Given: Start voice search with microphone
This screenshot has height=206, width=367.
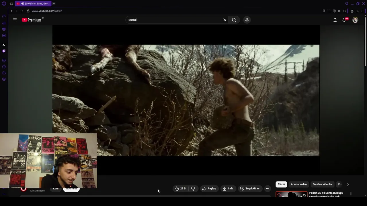Looking at the screenshot, I should pyautogui.click(x=247, y=20).
